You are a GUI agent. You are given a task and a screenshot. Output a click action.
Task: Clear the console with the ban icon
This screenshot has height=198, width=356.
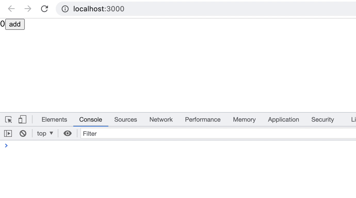[x=23, y=133]
